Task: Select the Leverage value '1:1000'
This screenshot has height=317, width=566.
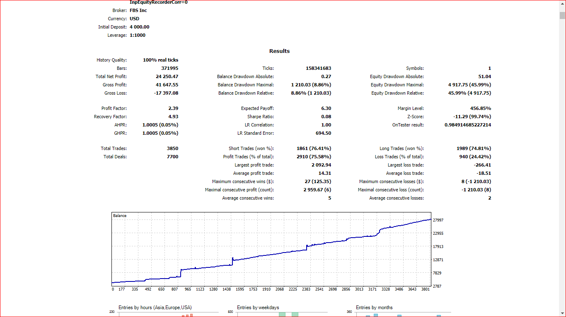Action: point(138,35)
